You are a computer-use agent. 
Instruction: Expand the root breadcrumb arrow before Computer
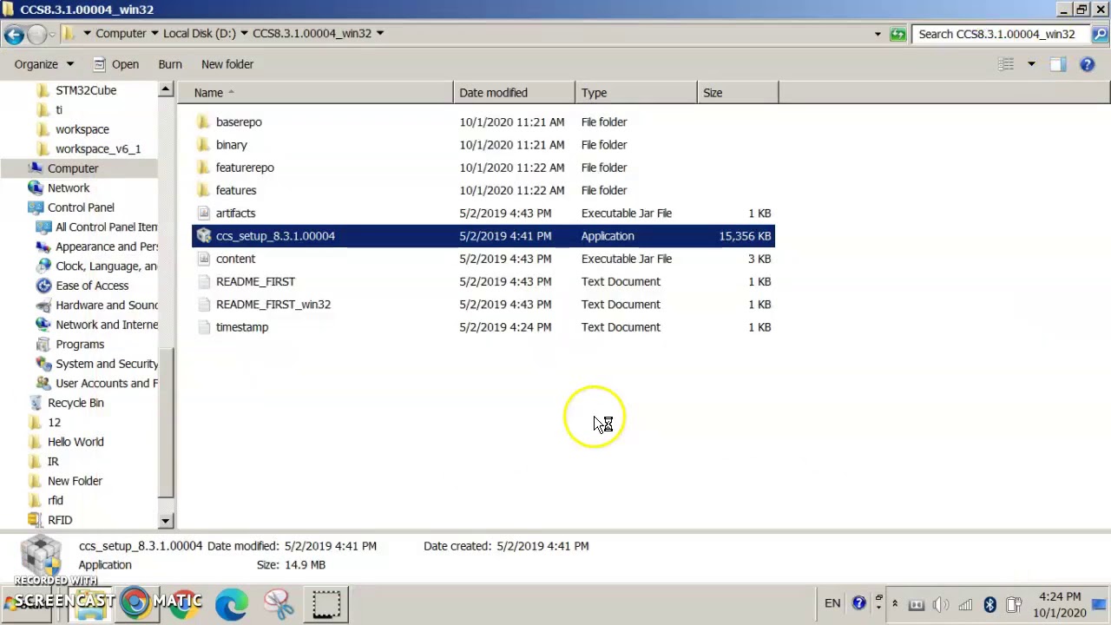click(87, 34)
